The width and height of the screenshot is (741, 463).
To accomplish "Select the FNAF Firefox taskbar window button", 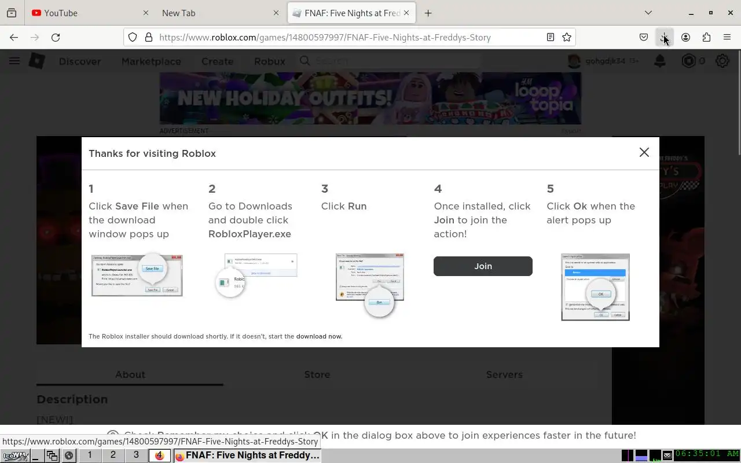I will point(248,455).
